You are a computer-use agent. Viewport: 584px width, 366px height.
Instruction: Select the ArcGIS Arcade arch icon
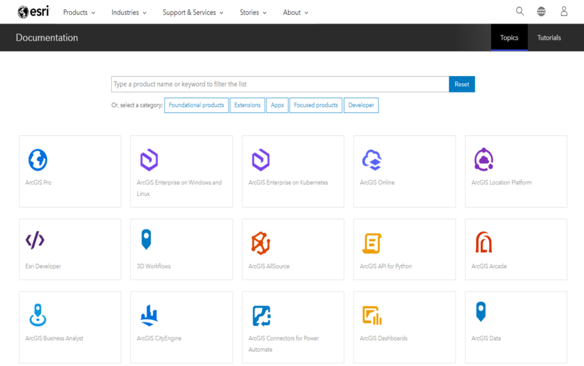pyautogui.click(x=484, y=242)
